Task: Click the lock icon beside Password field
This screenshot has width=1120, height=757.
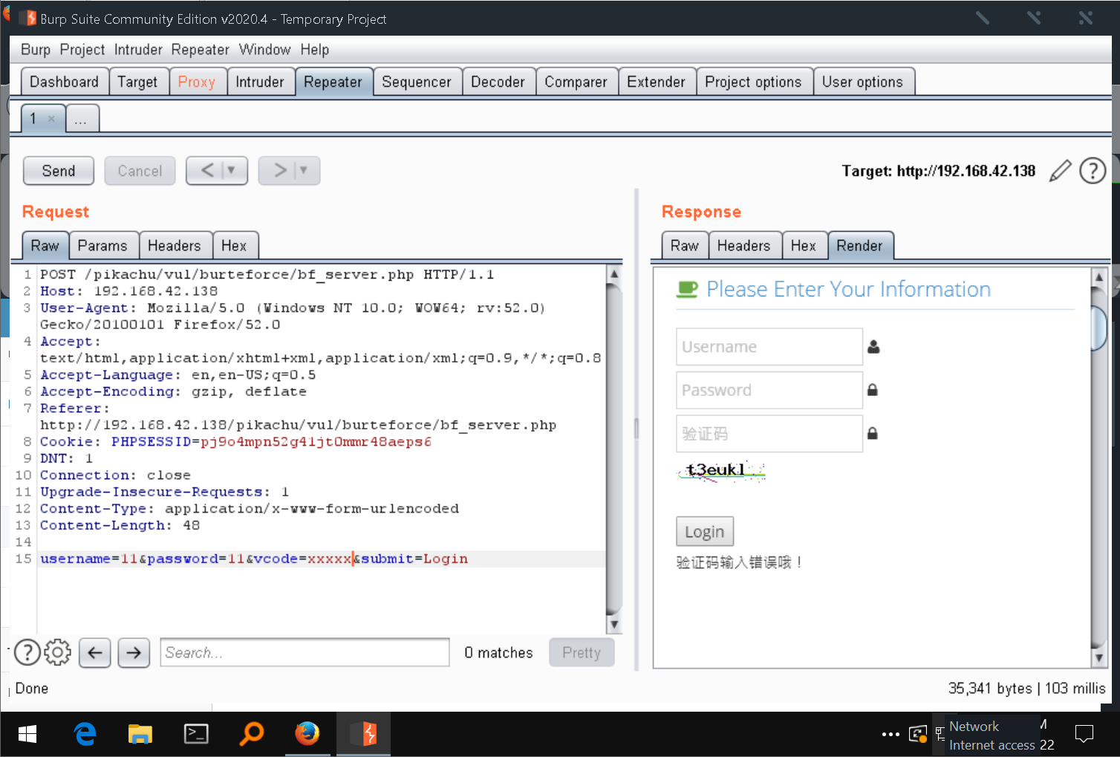Action: tap(873, 390)
